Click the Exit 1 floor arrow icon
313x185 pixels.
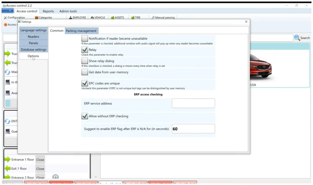click(7, 169)
